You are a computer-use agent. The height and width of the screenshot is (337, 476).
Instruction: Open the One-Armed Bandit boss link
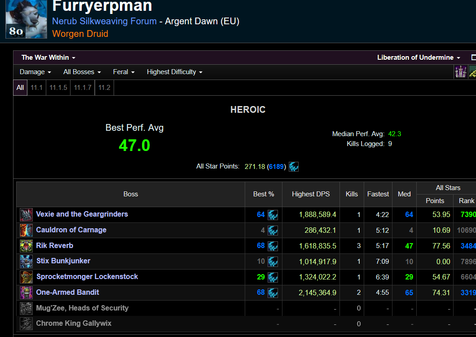pyautogui.click(x=67, y=293)
